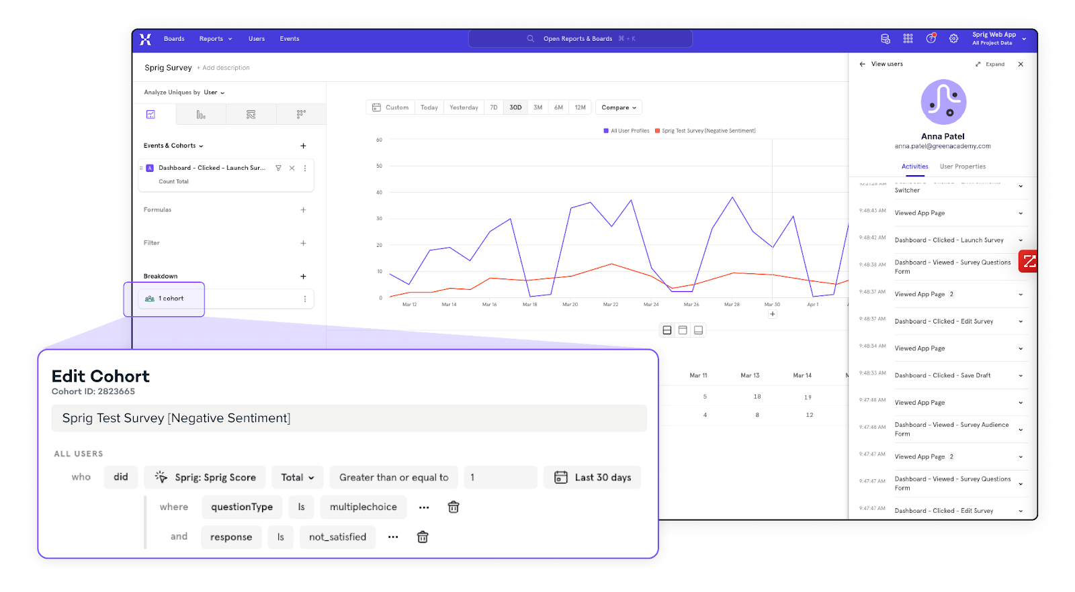Delete the questionType condition with trash icon
1075x592 pixels.
click(x=454, y=507)
